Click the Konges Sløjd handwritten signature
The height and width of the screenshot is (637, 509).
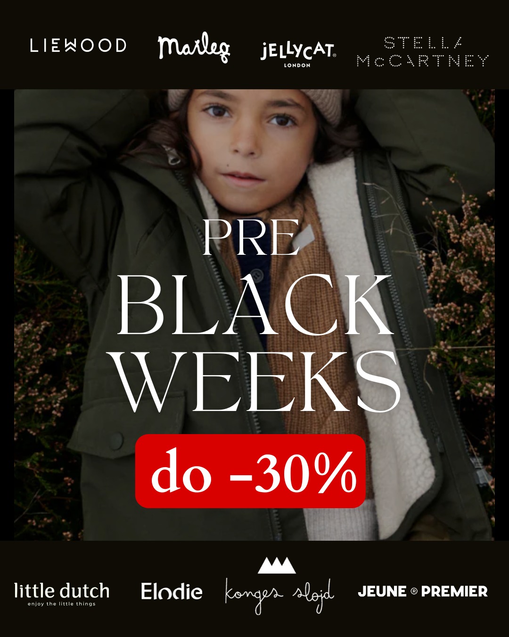coord(279,595)
